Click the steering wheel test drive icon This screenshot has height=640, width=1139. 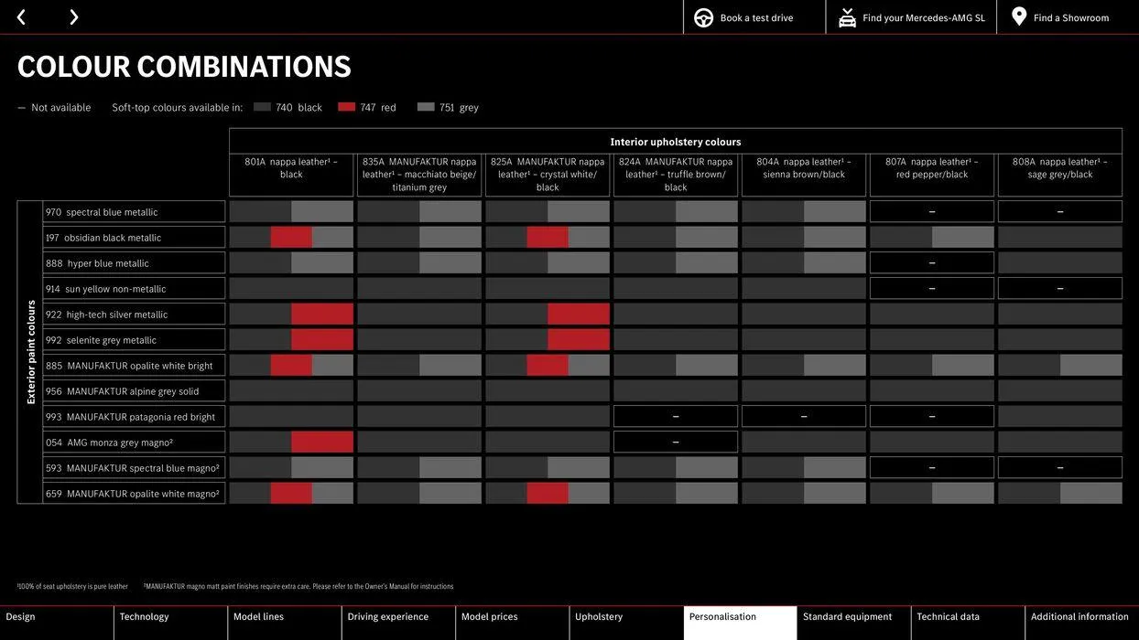point(703,17)
